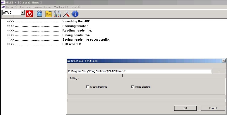Click the DFL icon beside Setup menu

[x=3, y=7]
